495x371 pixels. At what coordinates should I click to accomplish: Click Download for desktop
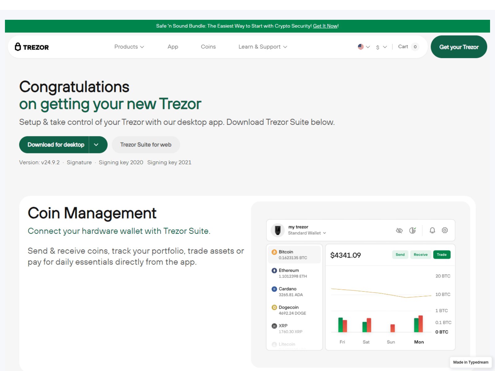(x=54, y=145)
